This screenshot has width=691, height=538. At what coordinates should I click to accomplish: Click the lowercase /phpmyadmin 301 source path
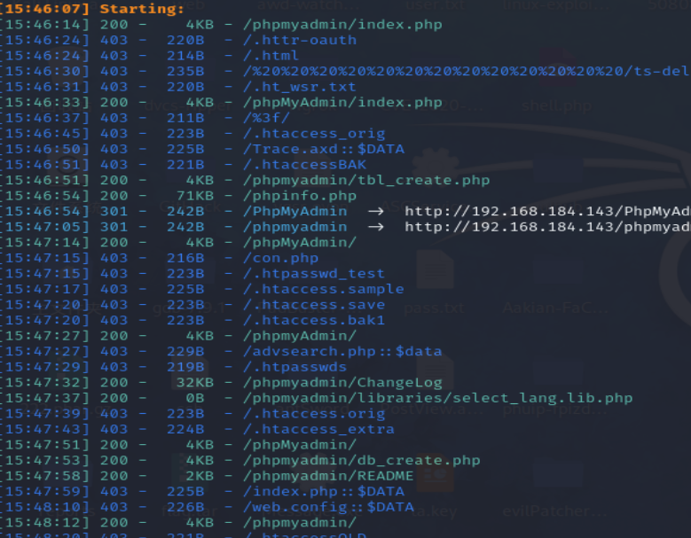click(294, 227)
